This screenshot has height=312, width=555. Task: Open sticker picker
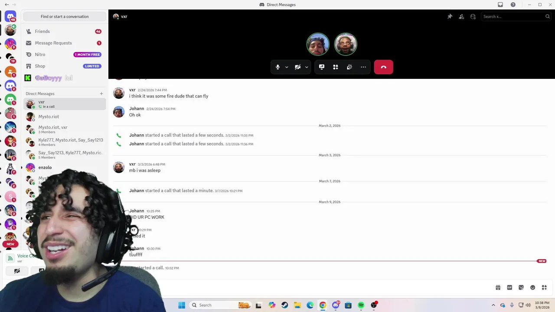point(521,287)
